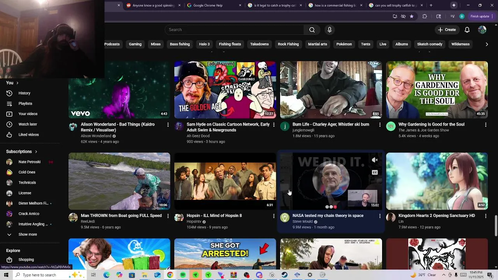Open options menu for Bum Life video
The width and height of the screenshot is (498, 280).
point(380,125)
